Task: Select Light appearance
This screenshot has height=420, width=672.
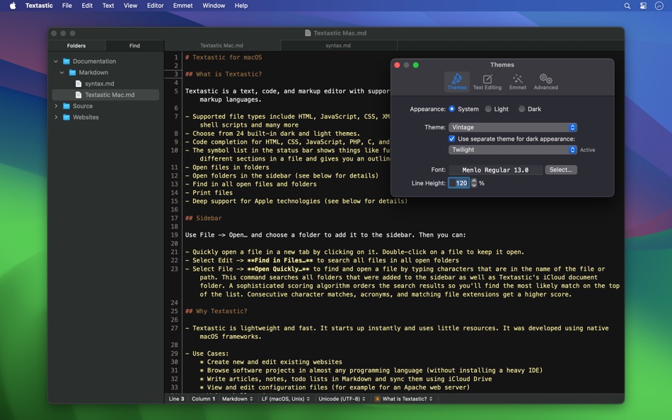Action: point(488,109)
